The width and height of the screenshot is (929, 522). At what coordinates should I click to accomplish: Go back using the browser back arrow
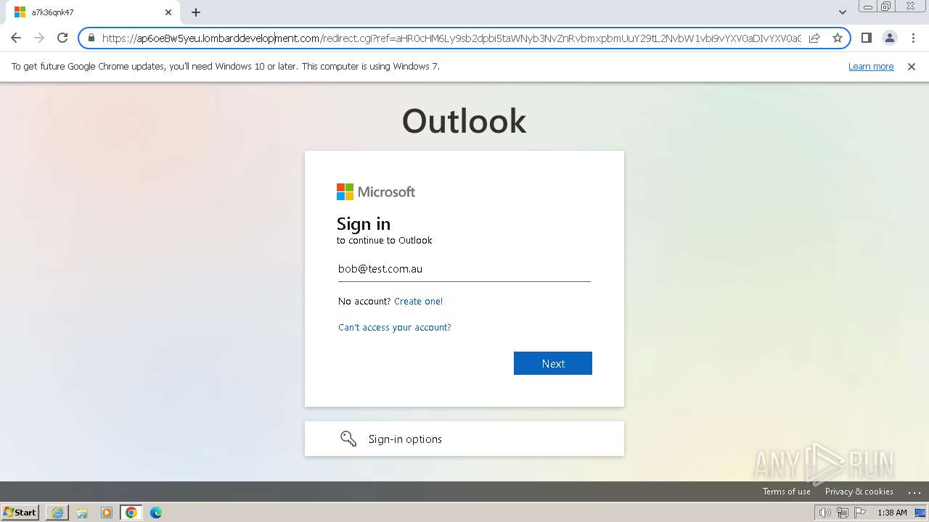click(x=16, y=38)
